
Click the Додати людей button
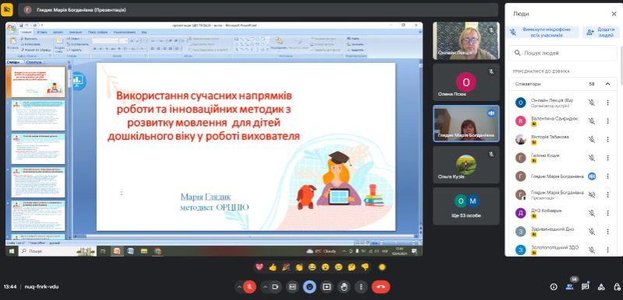pyautogui.click(x=600, y=32)
